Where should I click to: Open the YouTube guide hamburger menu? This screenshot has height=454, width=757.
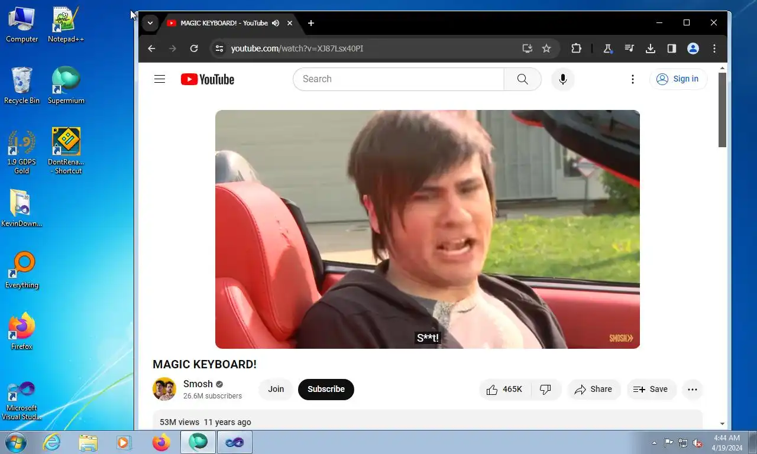(x=160, y=79)
